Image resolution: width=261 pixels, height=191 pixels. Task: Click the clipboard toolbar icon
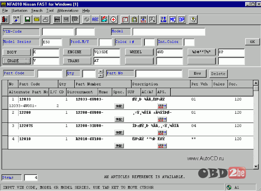(134, 20)
